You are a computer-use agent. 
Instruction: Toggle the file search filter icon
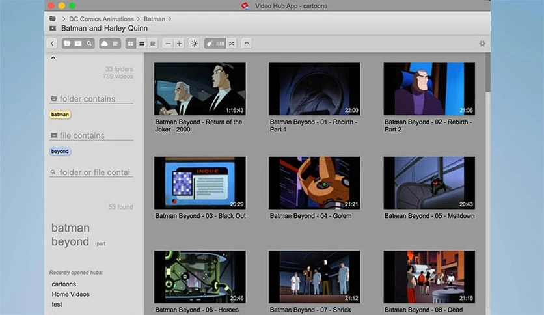point(78,44)
